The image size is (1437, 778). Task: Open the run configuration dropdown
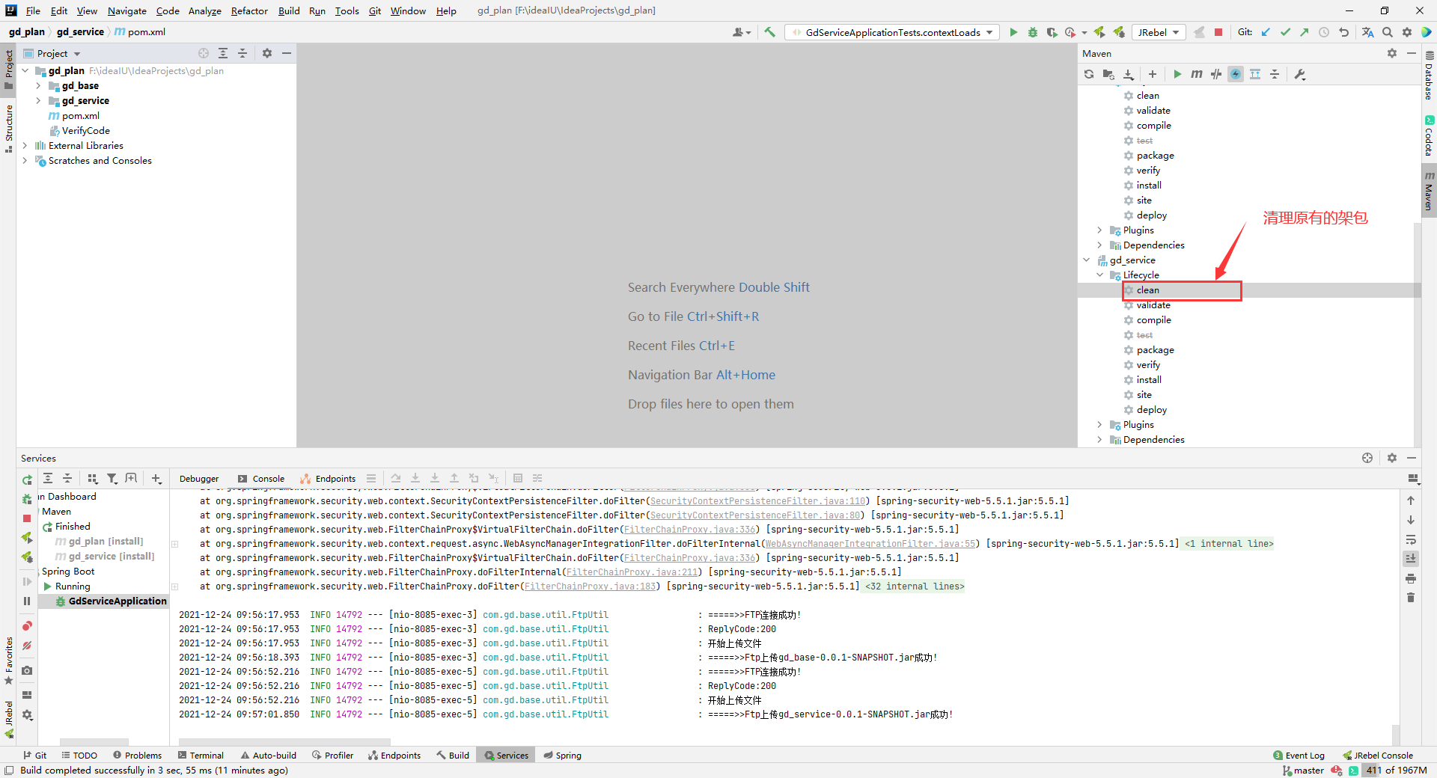[892, 32]
